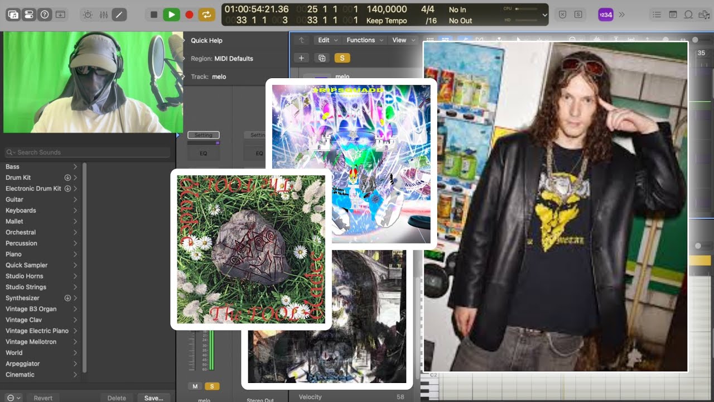The width and height of the screenshot is (714, 402).
Task: Toggle the purple 1234 count-in button
Action: coord(606,15)
